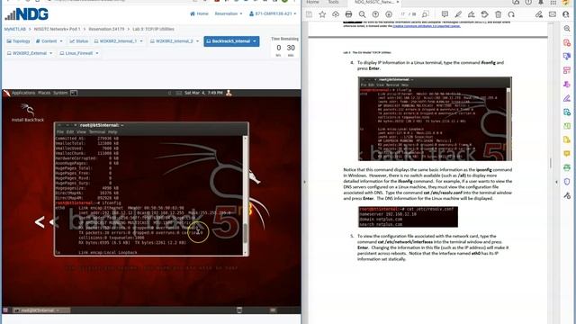576x324 pixels.
Task: Click the Reservation 24179 breadcrumb
Action: click(106, 29)
